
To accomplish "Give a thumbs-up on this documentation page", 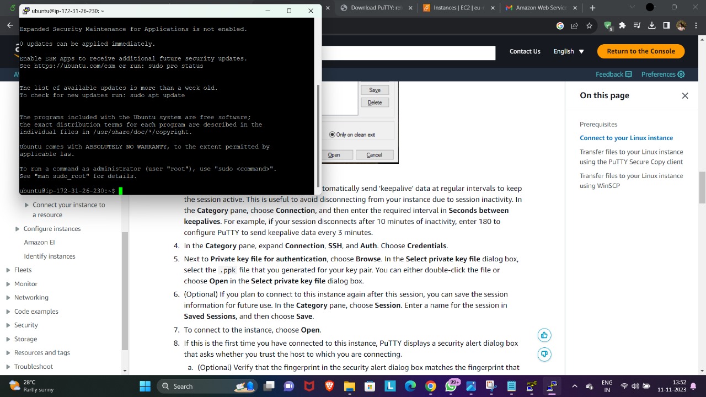I will coord(544,335).
